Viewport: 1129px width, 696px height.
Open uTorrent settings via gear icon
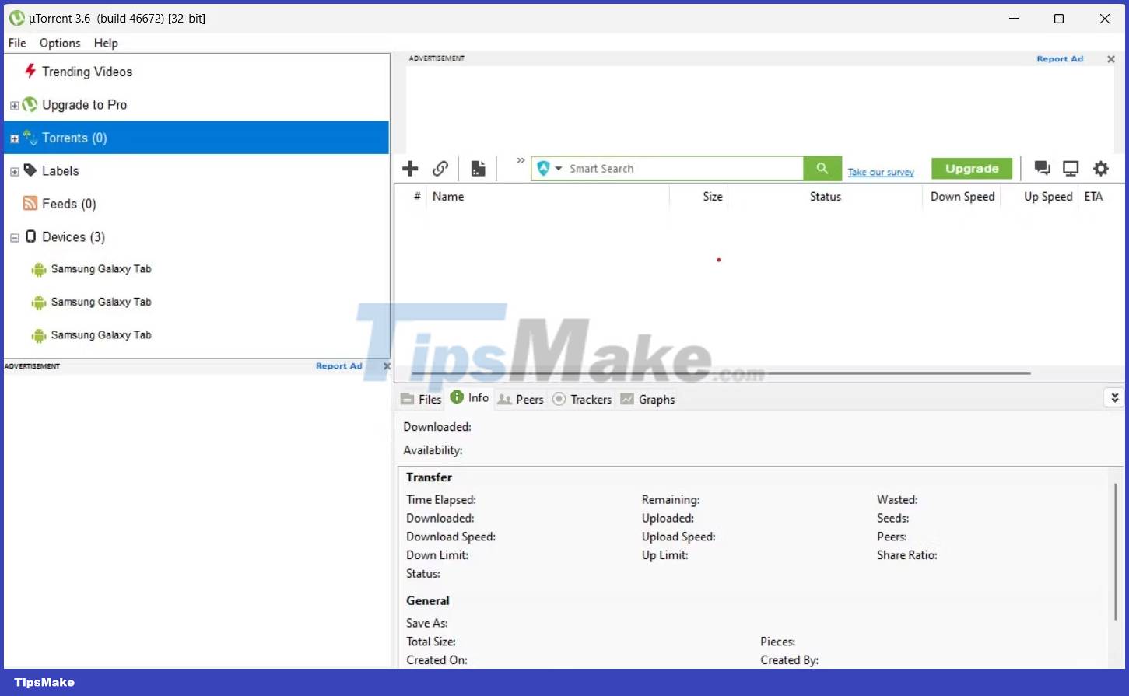pyautogui.click(x=1101, y=168)
